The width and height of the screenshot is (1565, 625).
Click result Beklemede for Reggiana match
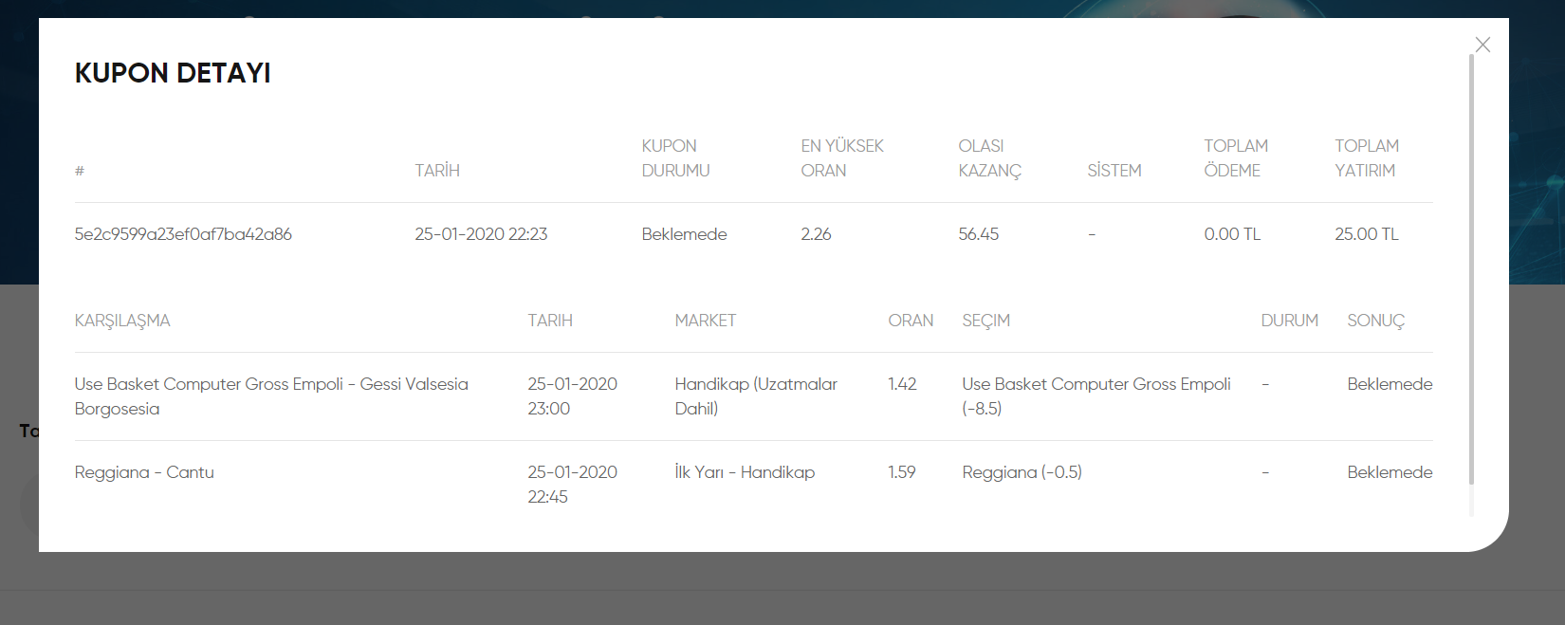pyautogui.click(x=1390, y=472)
